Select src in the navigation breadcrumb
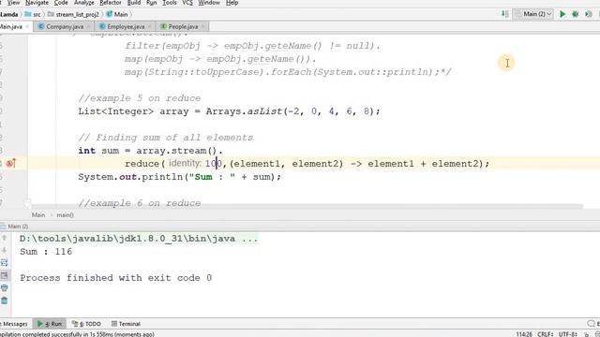Image resolution: width=600 pixels, height=337 pixels. coord(33,14)
